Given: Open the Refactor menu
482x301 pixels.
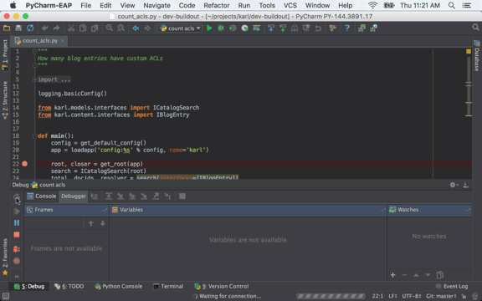Looking at the screenshot, I should point(217,6).
